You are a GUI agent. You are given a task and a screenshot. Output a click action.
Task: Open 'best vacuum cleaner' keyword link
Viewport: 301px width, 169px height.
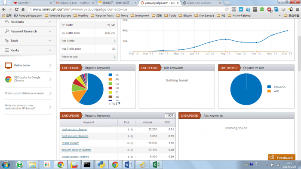pyautogui.click(x=74, y=130)
